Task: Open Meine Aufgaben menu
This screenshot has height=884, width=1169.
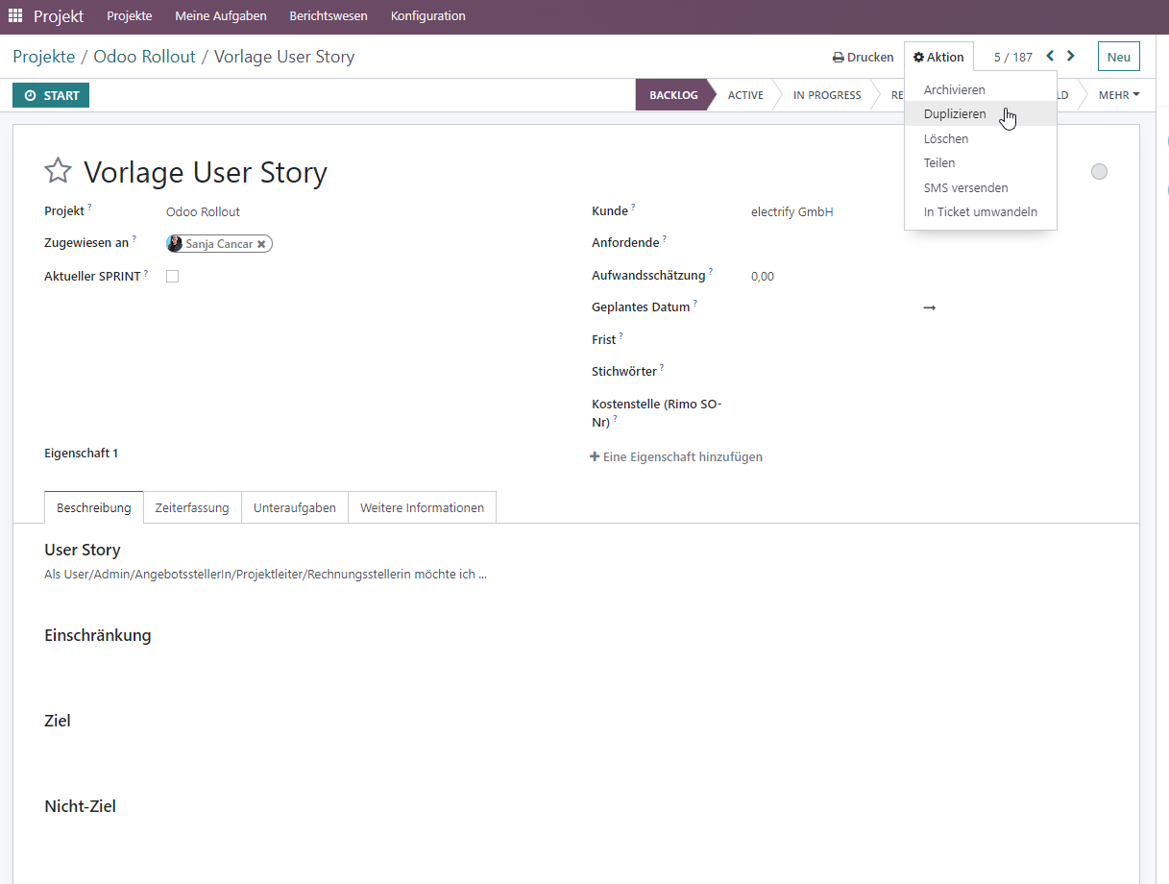Action: click(221, 16)
